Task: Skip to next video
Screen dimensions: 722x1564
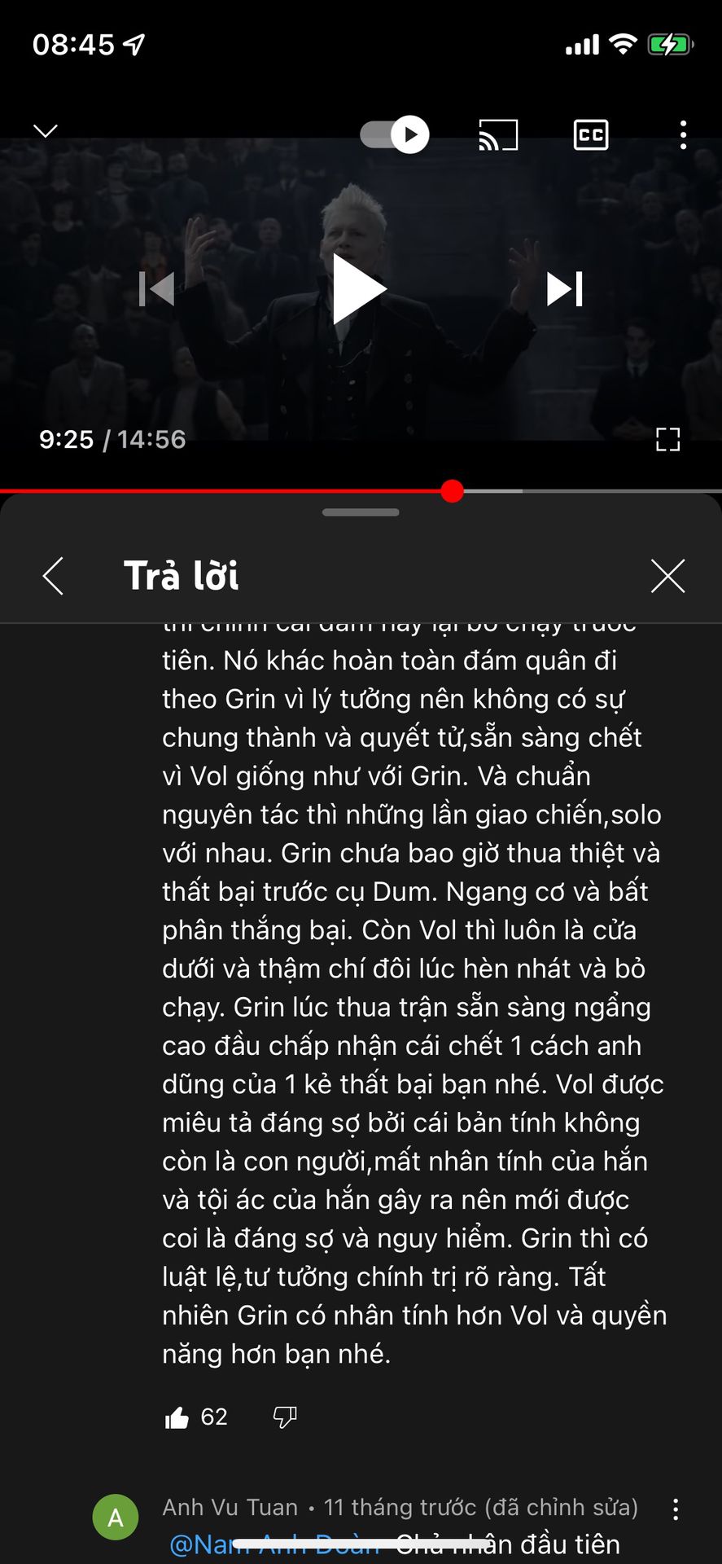Action: [x=565, y=289]
